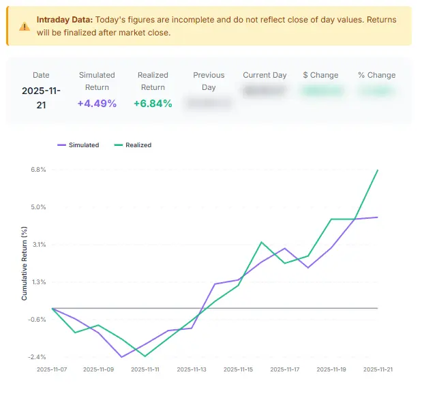Click the +4.49% simulated return value
Screen dimensions: 422x396
pyautogui.click(x=97, y=104)
